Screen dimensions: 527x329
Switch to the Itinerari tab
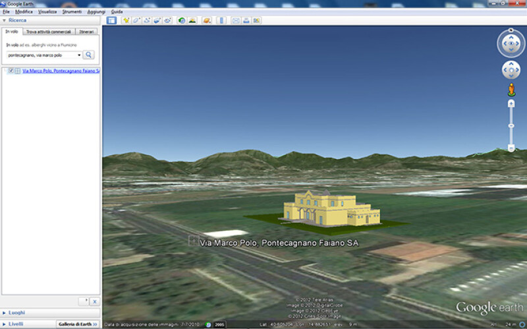click(x=86, y=32)
